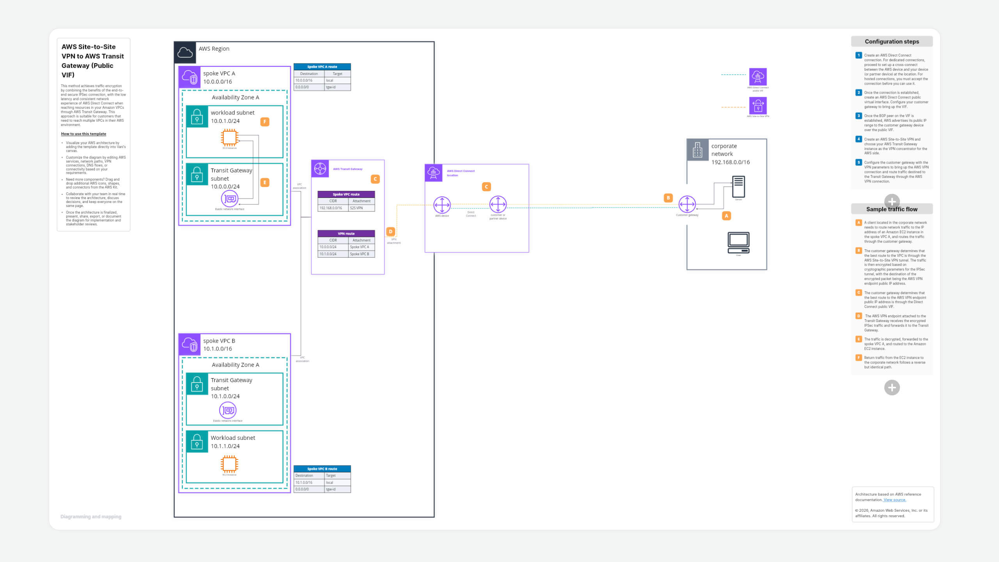Click 10.1.0.0/16 cell in Spoke VPC B route

pos(309,482)
